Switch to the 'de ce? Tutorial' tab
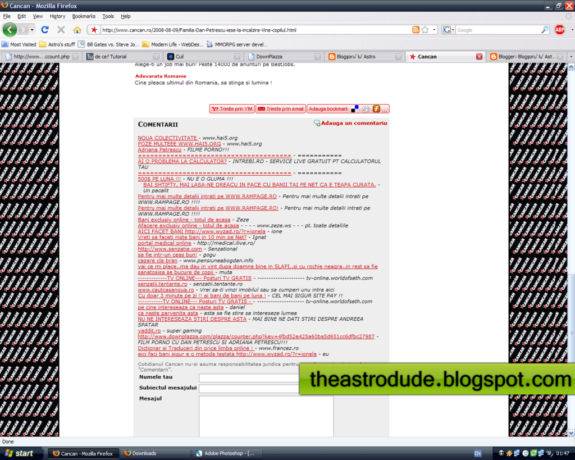This screenshot has width=575, height=460. coord(122,57)
